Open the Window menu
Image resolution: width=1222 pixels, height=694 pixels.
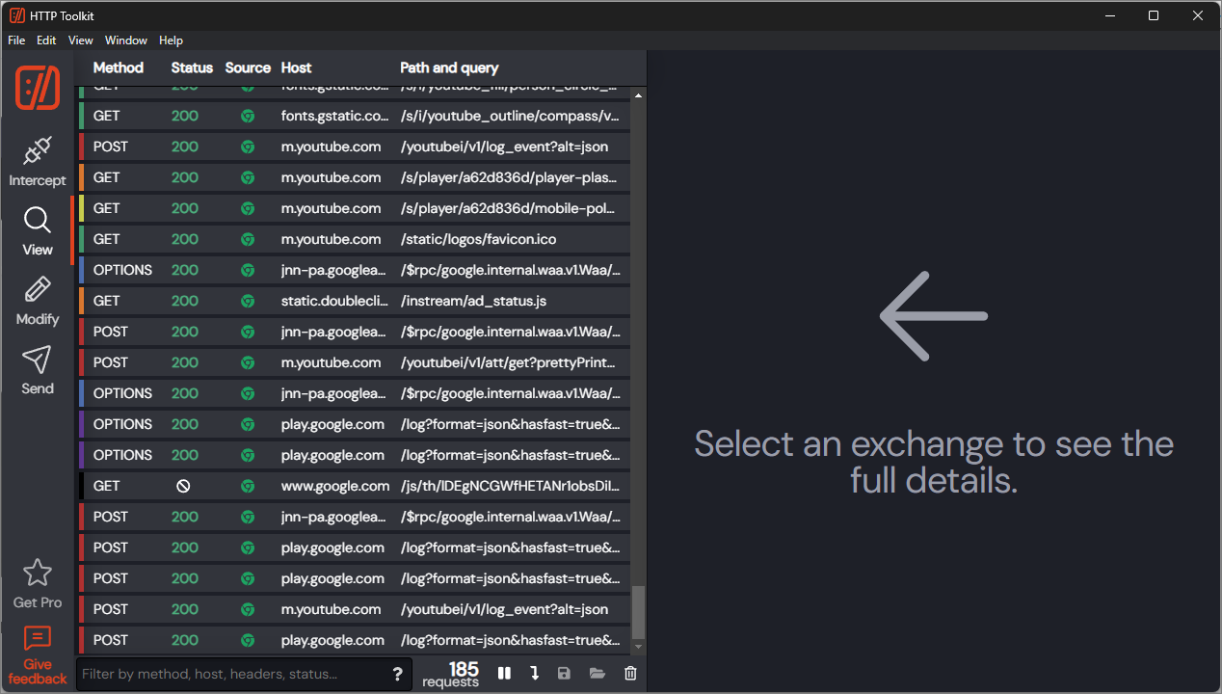pos(126,40)
